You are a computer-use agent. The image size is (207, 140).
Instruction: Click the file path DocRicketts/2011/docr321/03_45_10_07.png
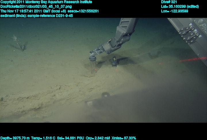(x=36, y=7)
